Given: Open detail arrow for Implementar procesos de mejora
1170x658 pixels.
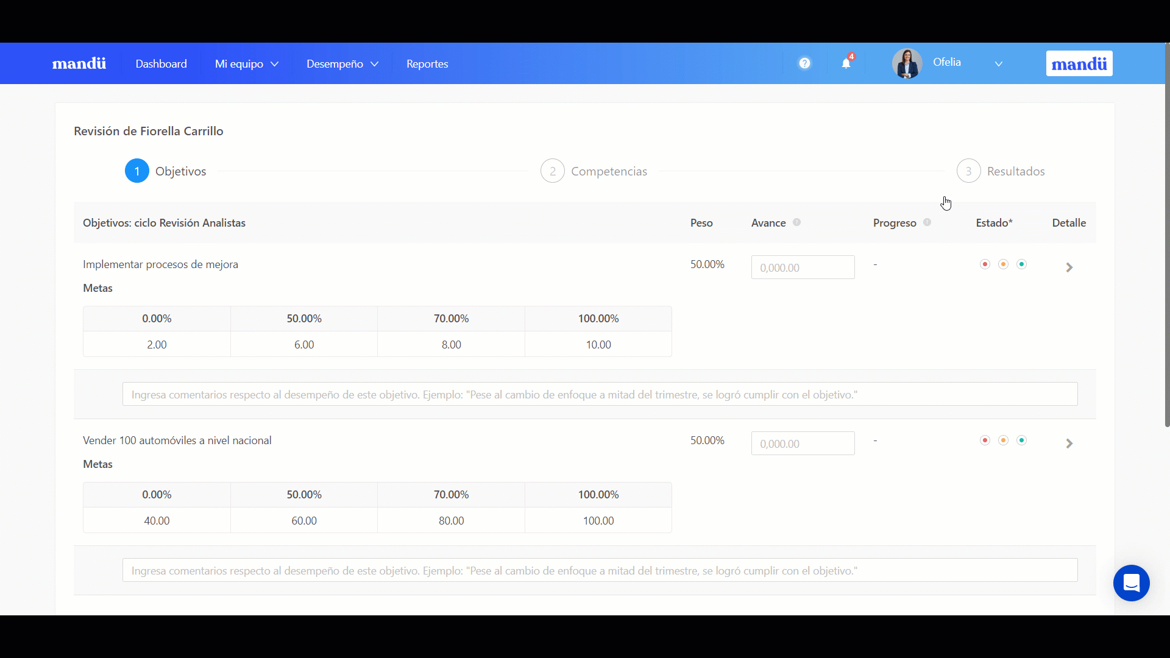Looking at the screenshot, I should [x=1069, y=267].
